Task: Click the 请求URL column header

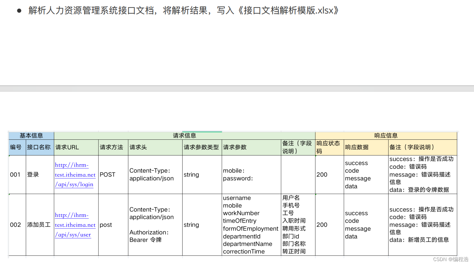Action: click(76, 147)
